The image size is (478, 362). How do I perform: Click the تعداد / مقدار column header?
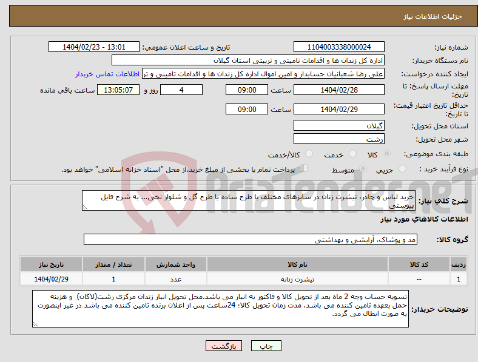tap(113, 265)
